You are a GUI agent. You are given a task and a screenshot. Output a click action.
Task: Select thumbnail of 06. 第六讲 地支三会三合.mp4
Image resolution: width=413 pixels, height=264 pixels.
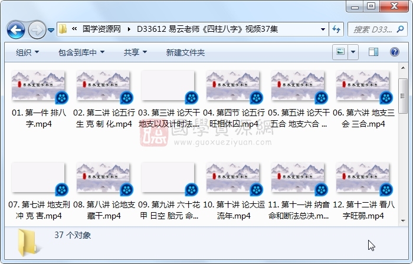click(363, 85)
